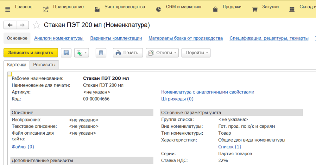Image resolution: width=316 pixels, height=165 pixels.
Task: Open the main hamburger menu icon
Action: click(x=8, y=9)
